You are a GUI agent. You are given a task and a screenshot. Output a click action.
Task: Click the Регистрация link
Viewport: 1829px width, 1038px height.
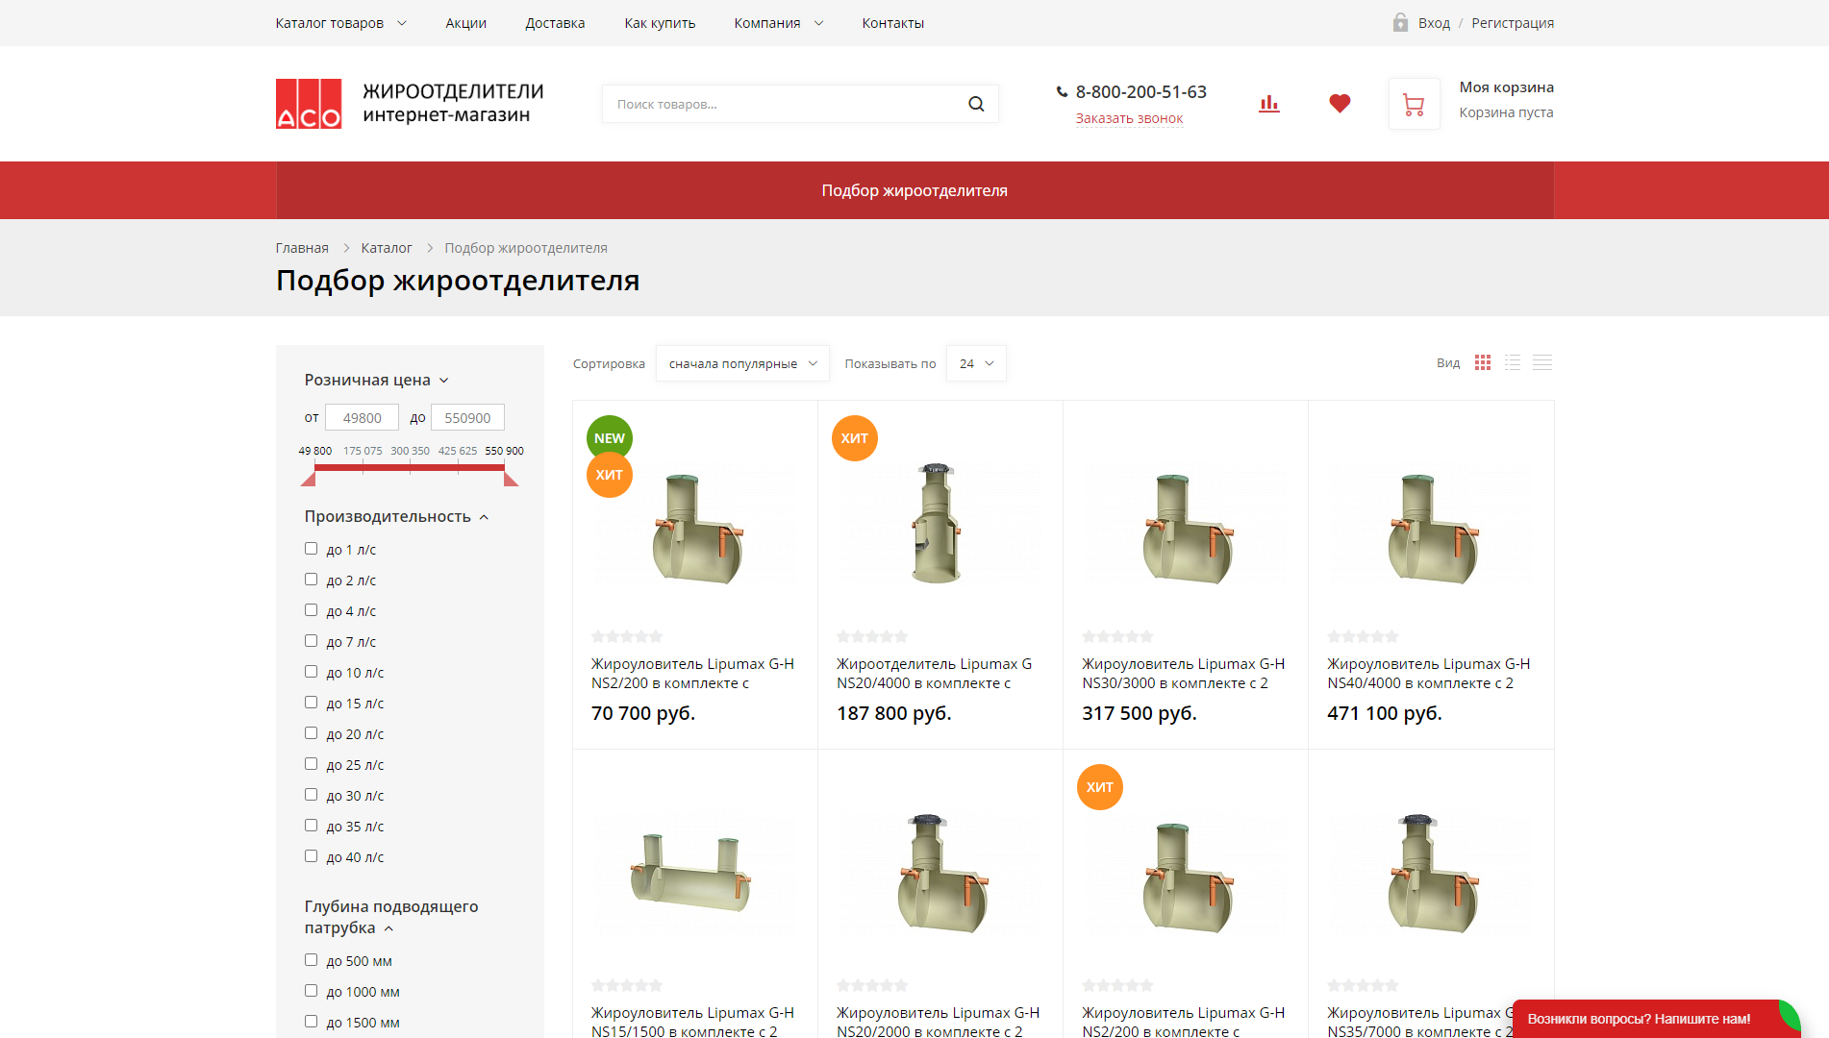click(1513, 23)
